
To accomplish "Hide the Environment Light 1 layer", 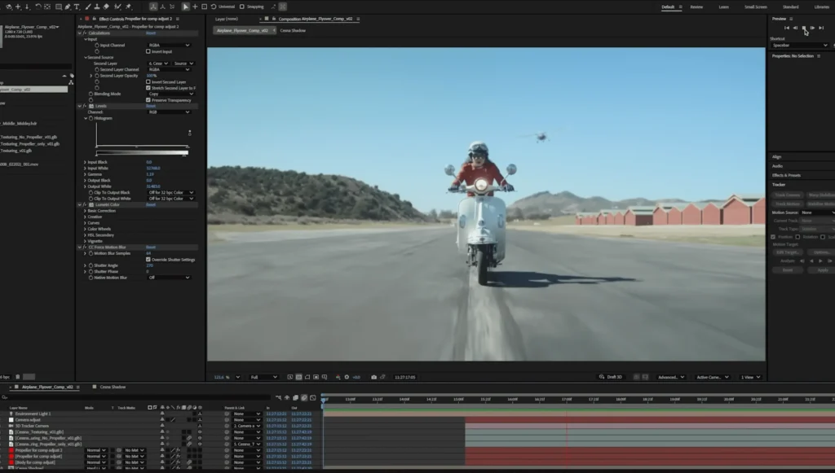I will [x=6, y=414].
